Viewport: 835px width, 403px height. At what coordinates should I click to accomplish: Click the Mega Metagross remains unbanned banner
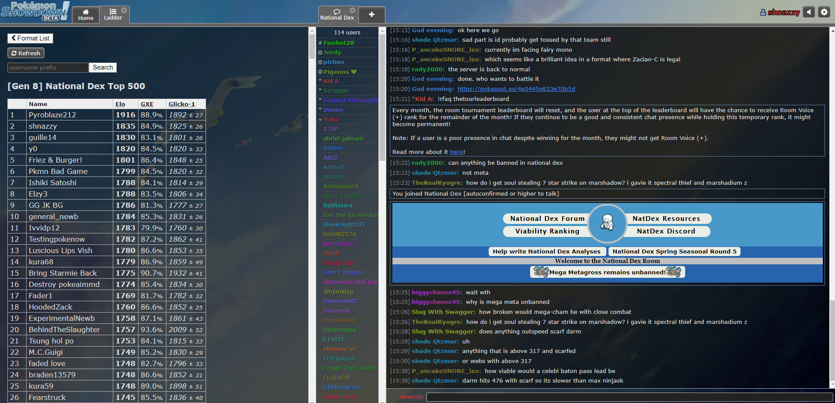point(608,272)
